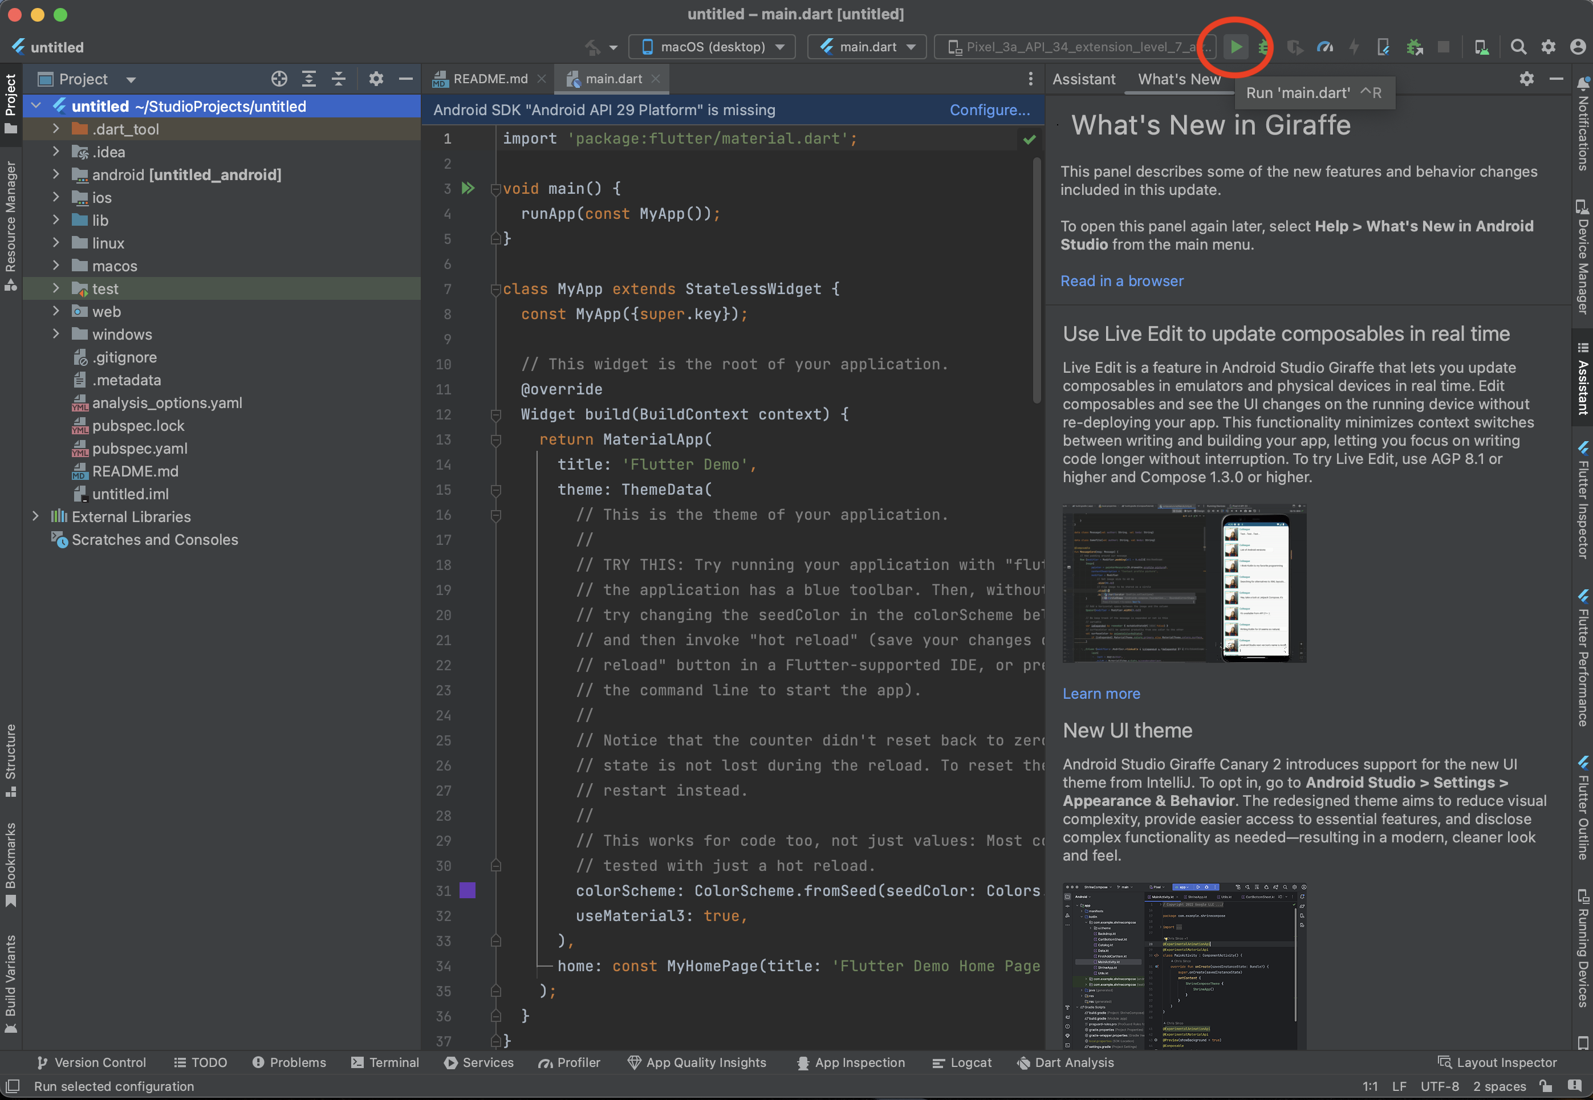Expand the lib folder in project tree

[x=56, y=221]
